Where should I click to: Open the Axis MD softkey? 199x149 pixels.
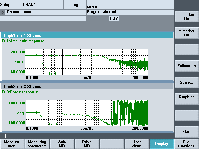click(x=62, y=144)
